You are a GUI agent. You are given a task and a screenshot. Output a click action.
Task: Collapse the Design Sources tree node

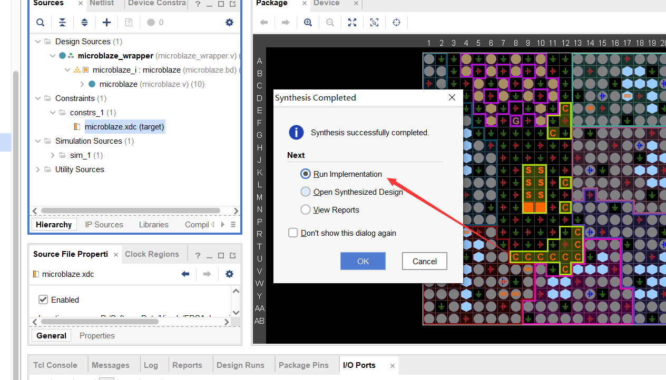(37, 42)
